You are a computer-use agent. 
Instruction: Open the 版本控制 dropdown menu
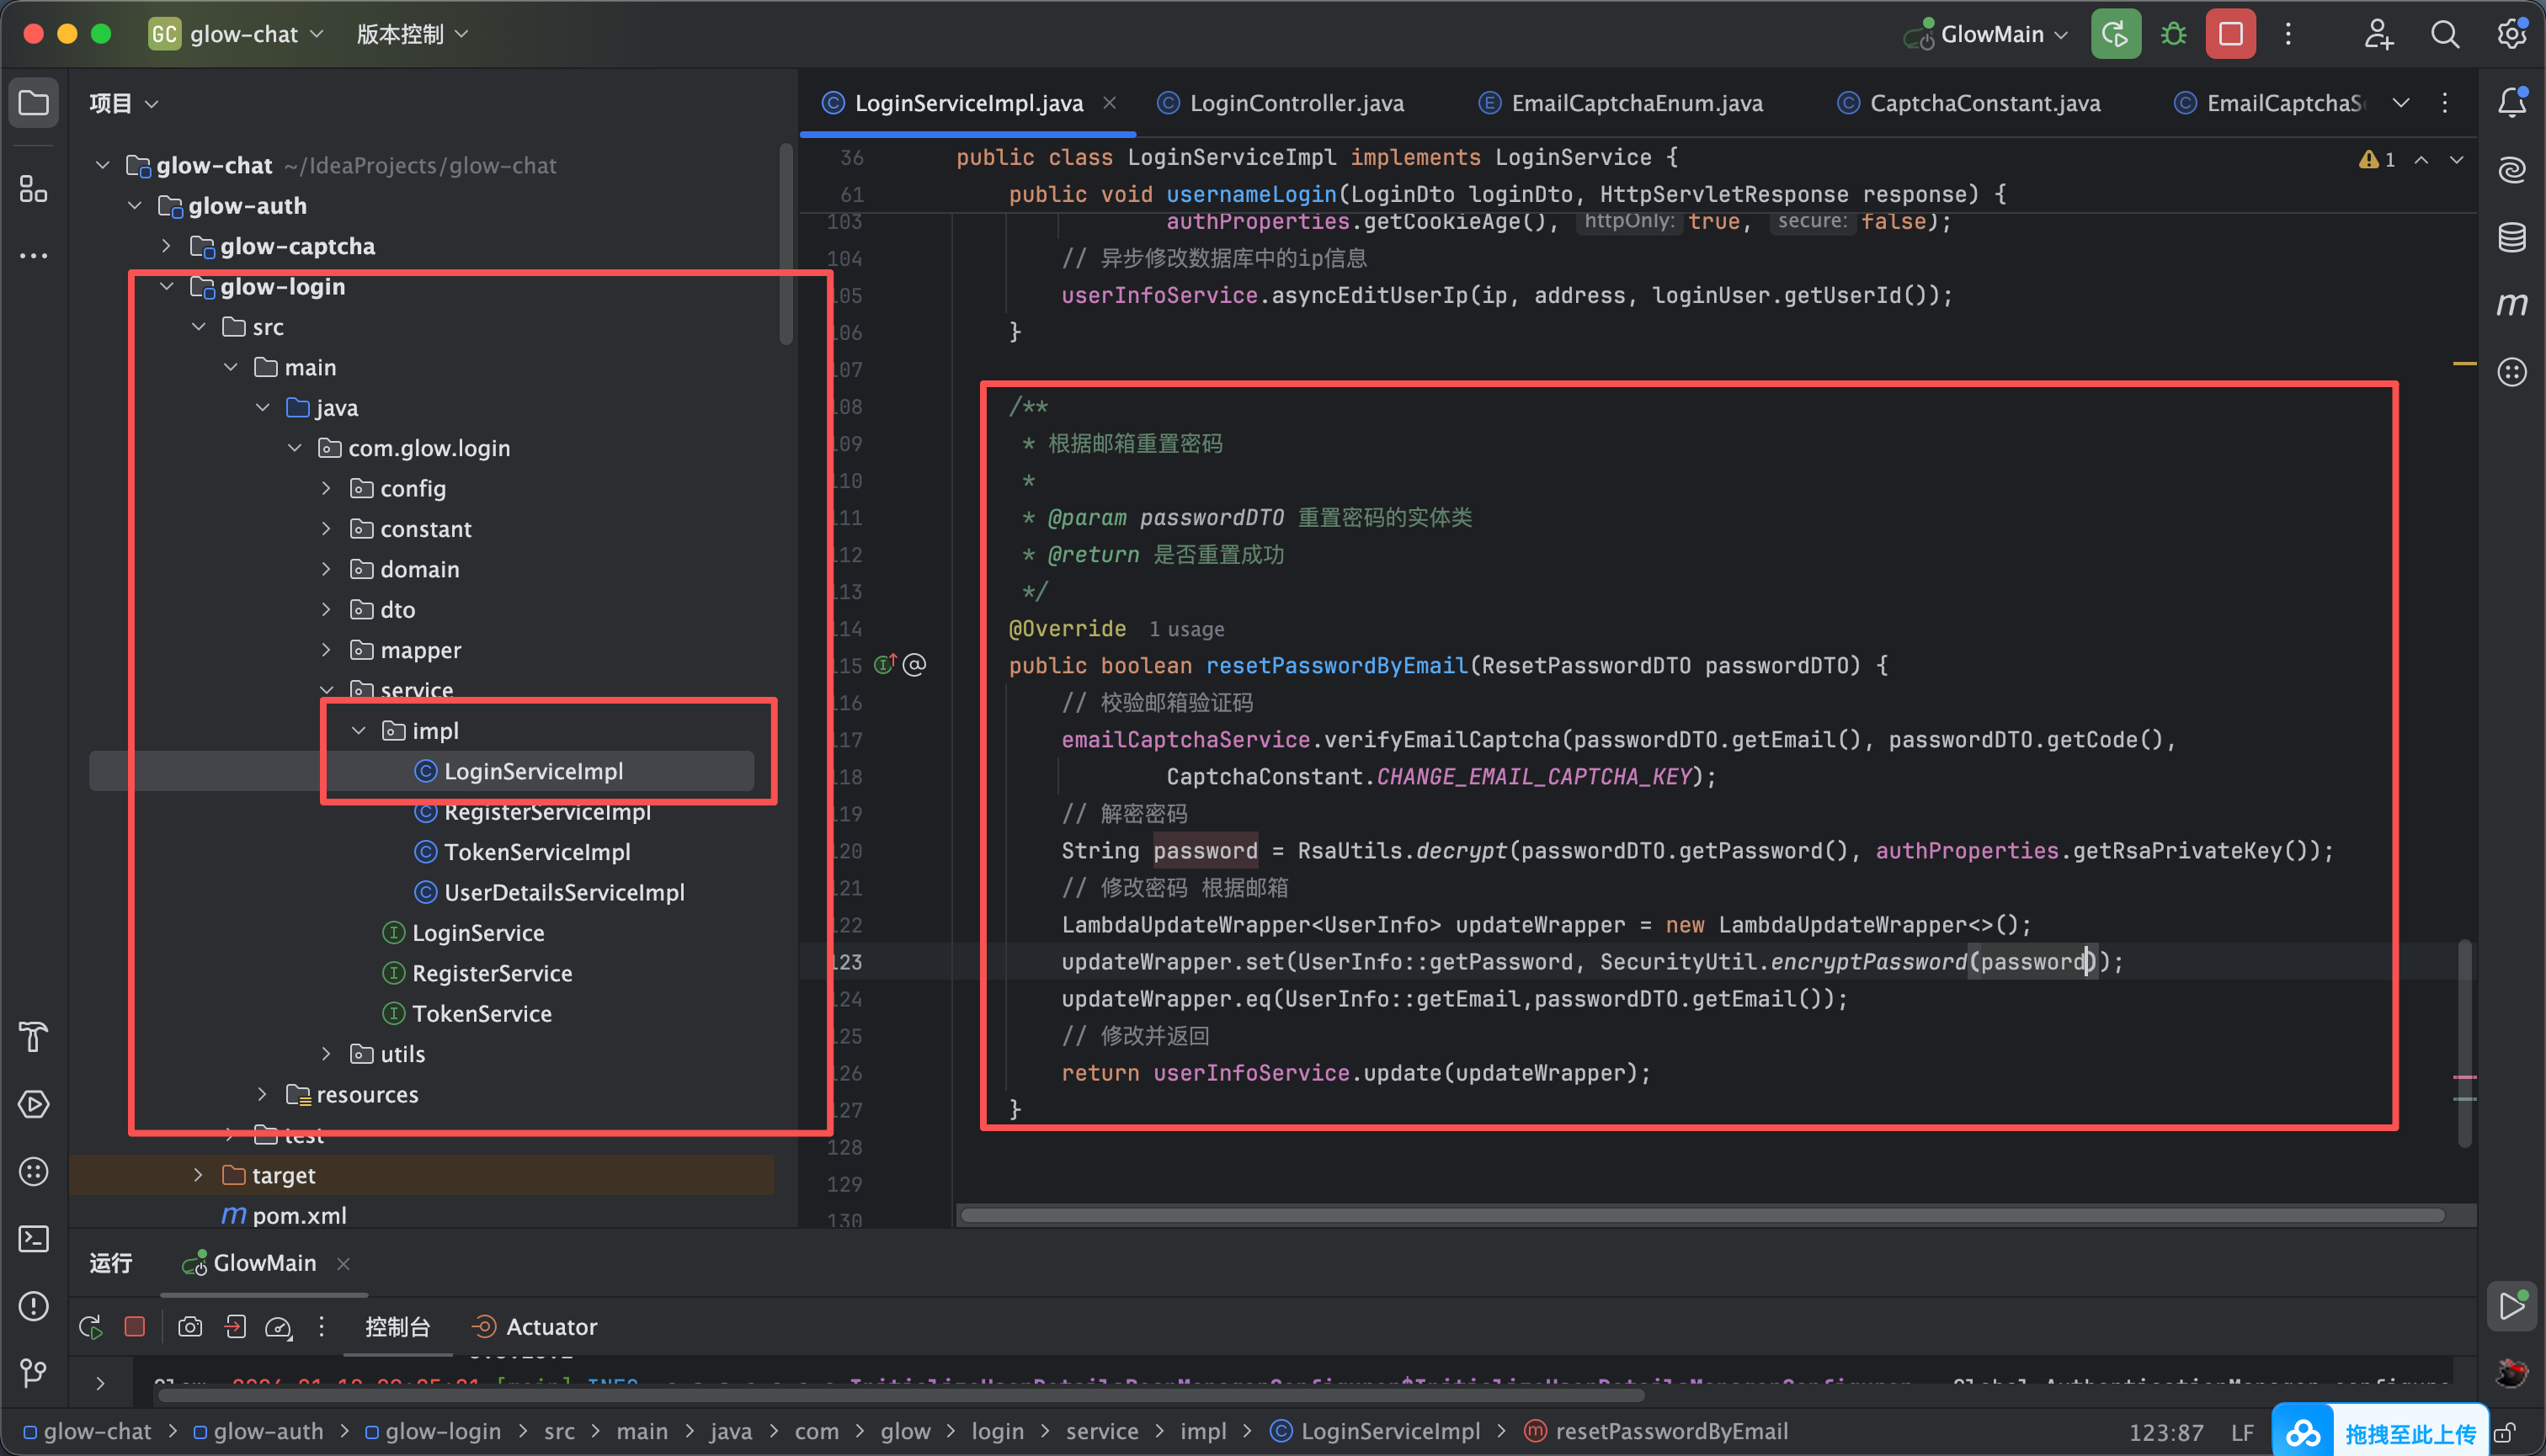[411, 34]
